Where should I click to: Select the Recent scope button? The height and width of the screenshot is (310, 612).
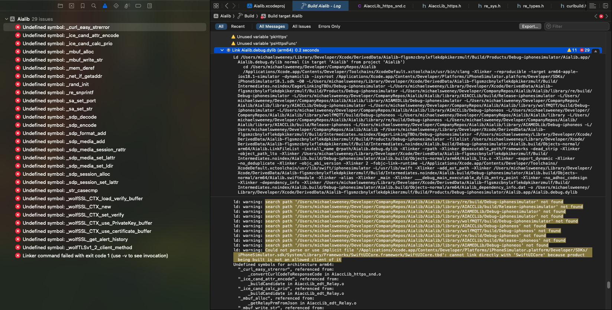[x=238, y=26]
